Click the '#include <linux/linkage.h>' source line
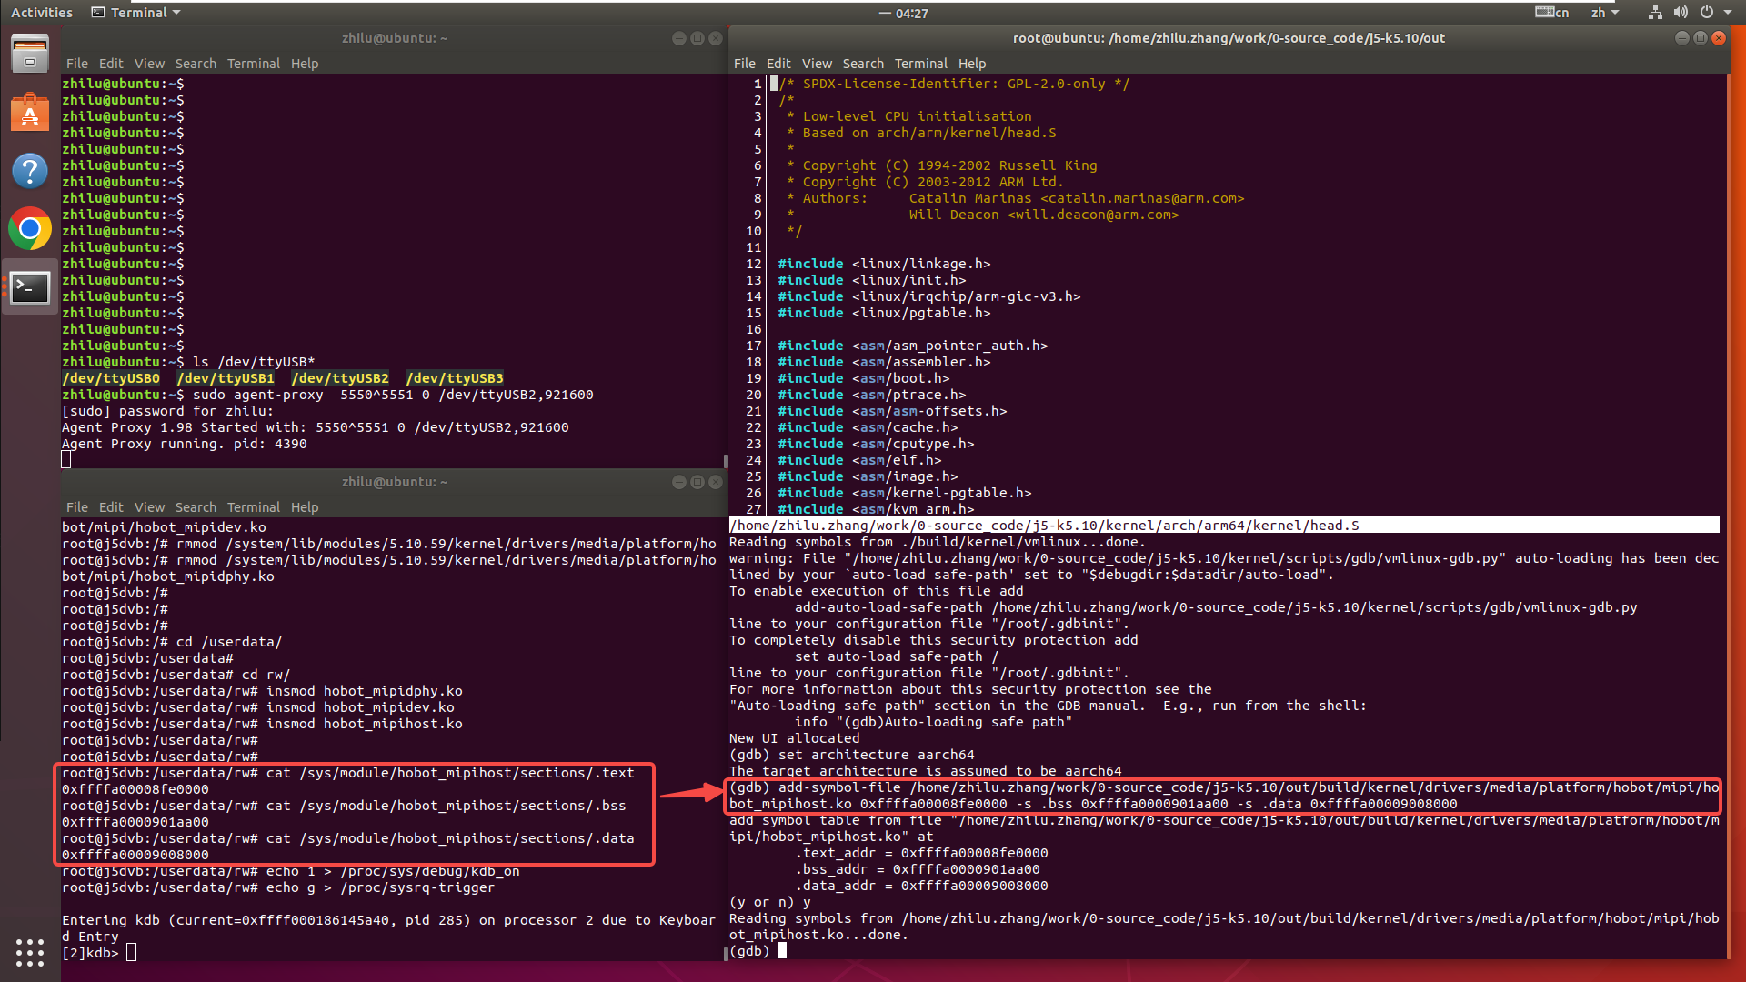Image resolution: width=1746 pixels, height=982 pixels. 884,264
